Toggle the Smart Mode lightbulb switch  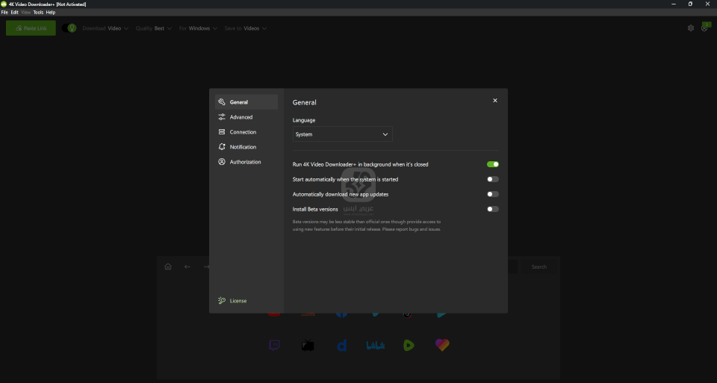click(x=69, y=28)
